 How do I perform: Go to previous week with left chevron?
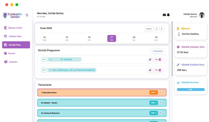pyautogui.click(x=156, y=29)
